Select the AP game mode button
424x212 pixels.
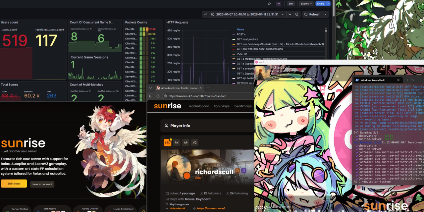pos(185,143)
